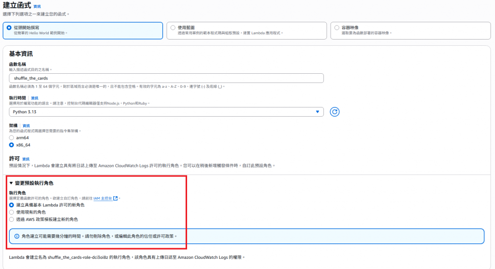Choose the arm64 architecture
Image resolution: width=495 pixels, height=269 pixels.
[12, 138]
